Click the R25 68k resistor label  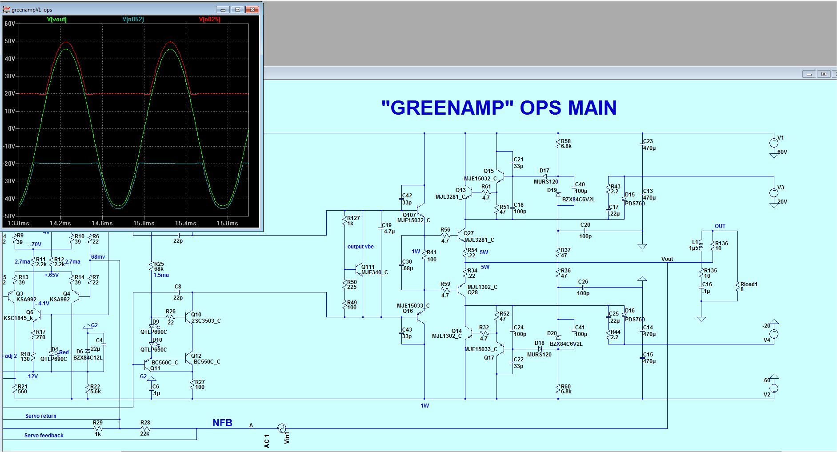[159, 266]
